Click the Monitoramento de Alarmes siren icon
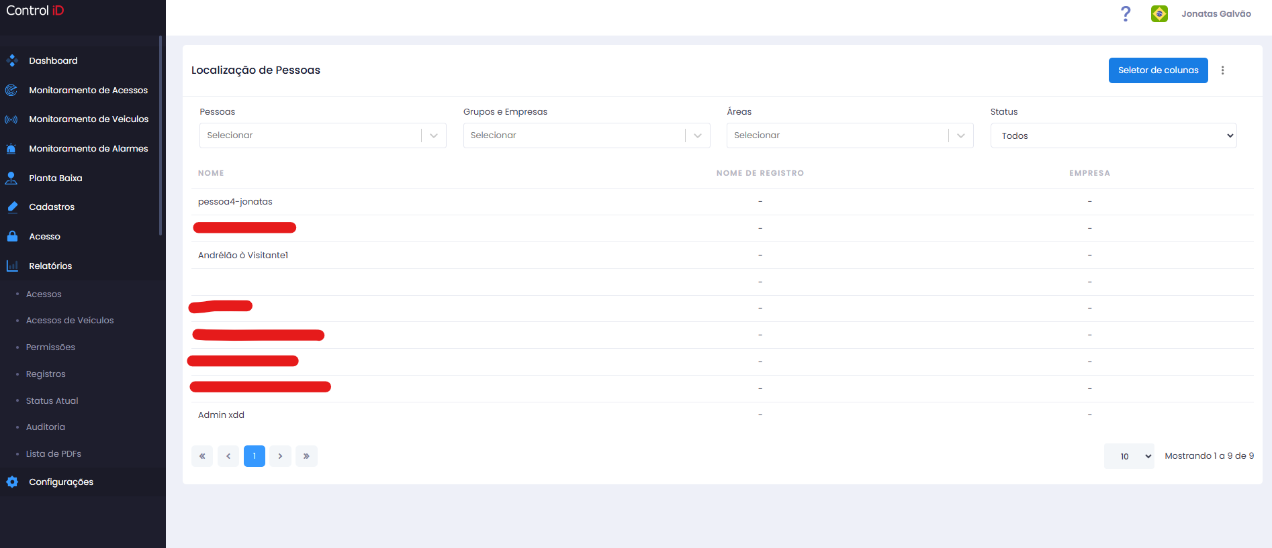Screen dimensions: 1272x548 pos(11,148)
